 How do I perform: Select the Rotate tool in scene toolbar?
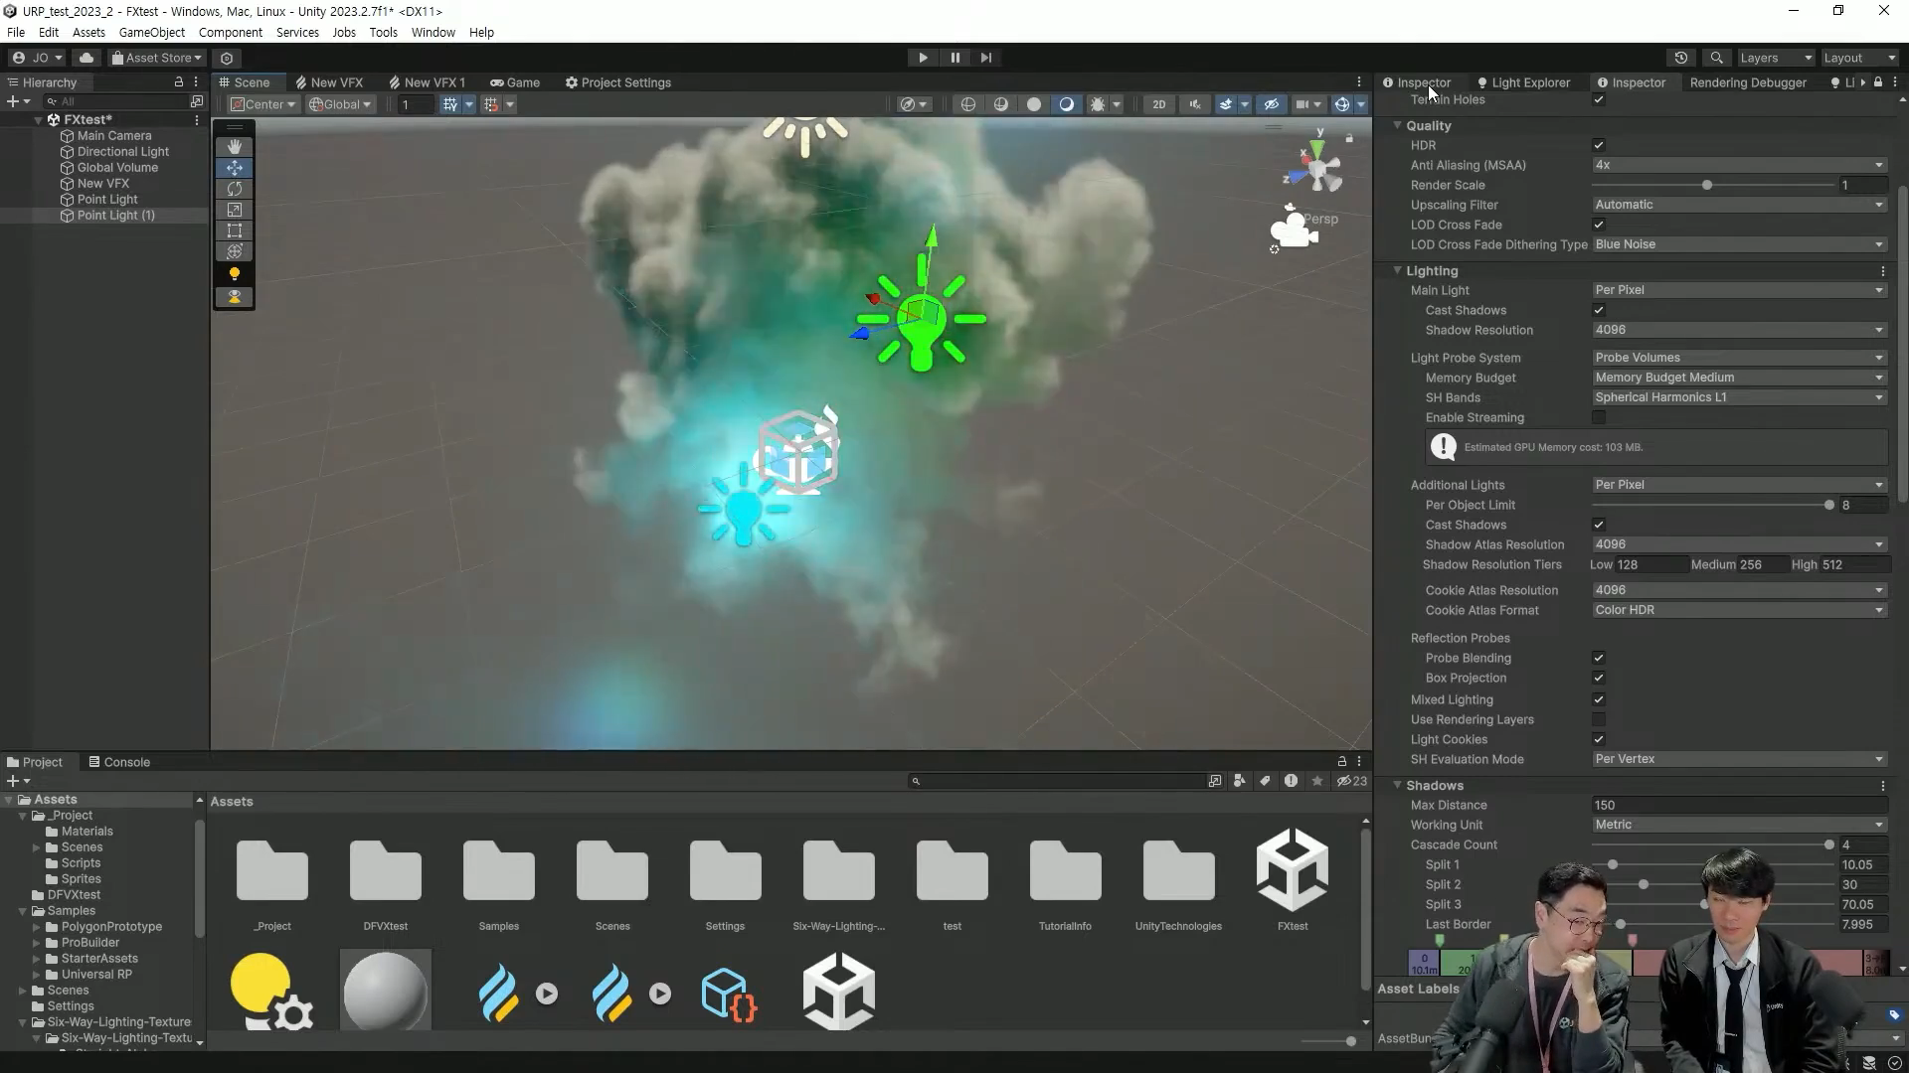235,189
